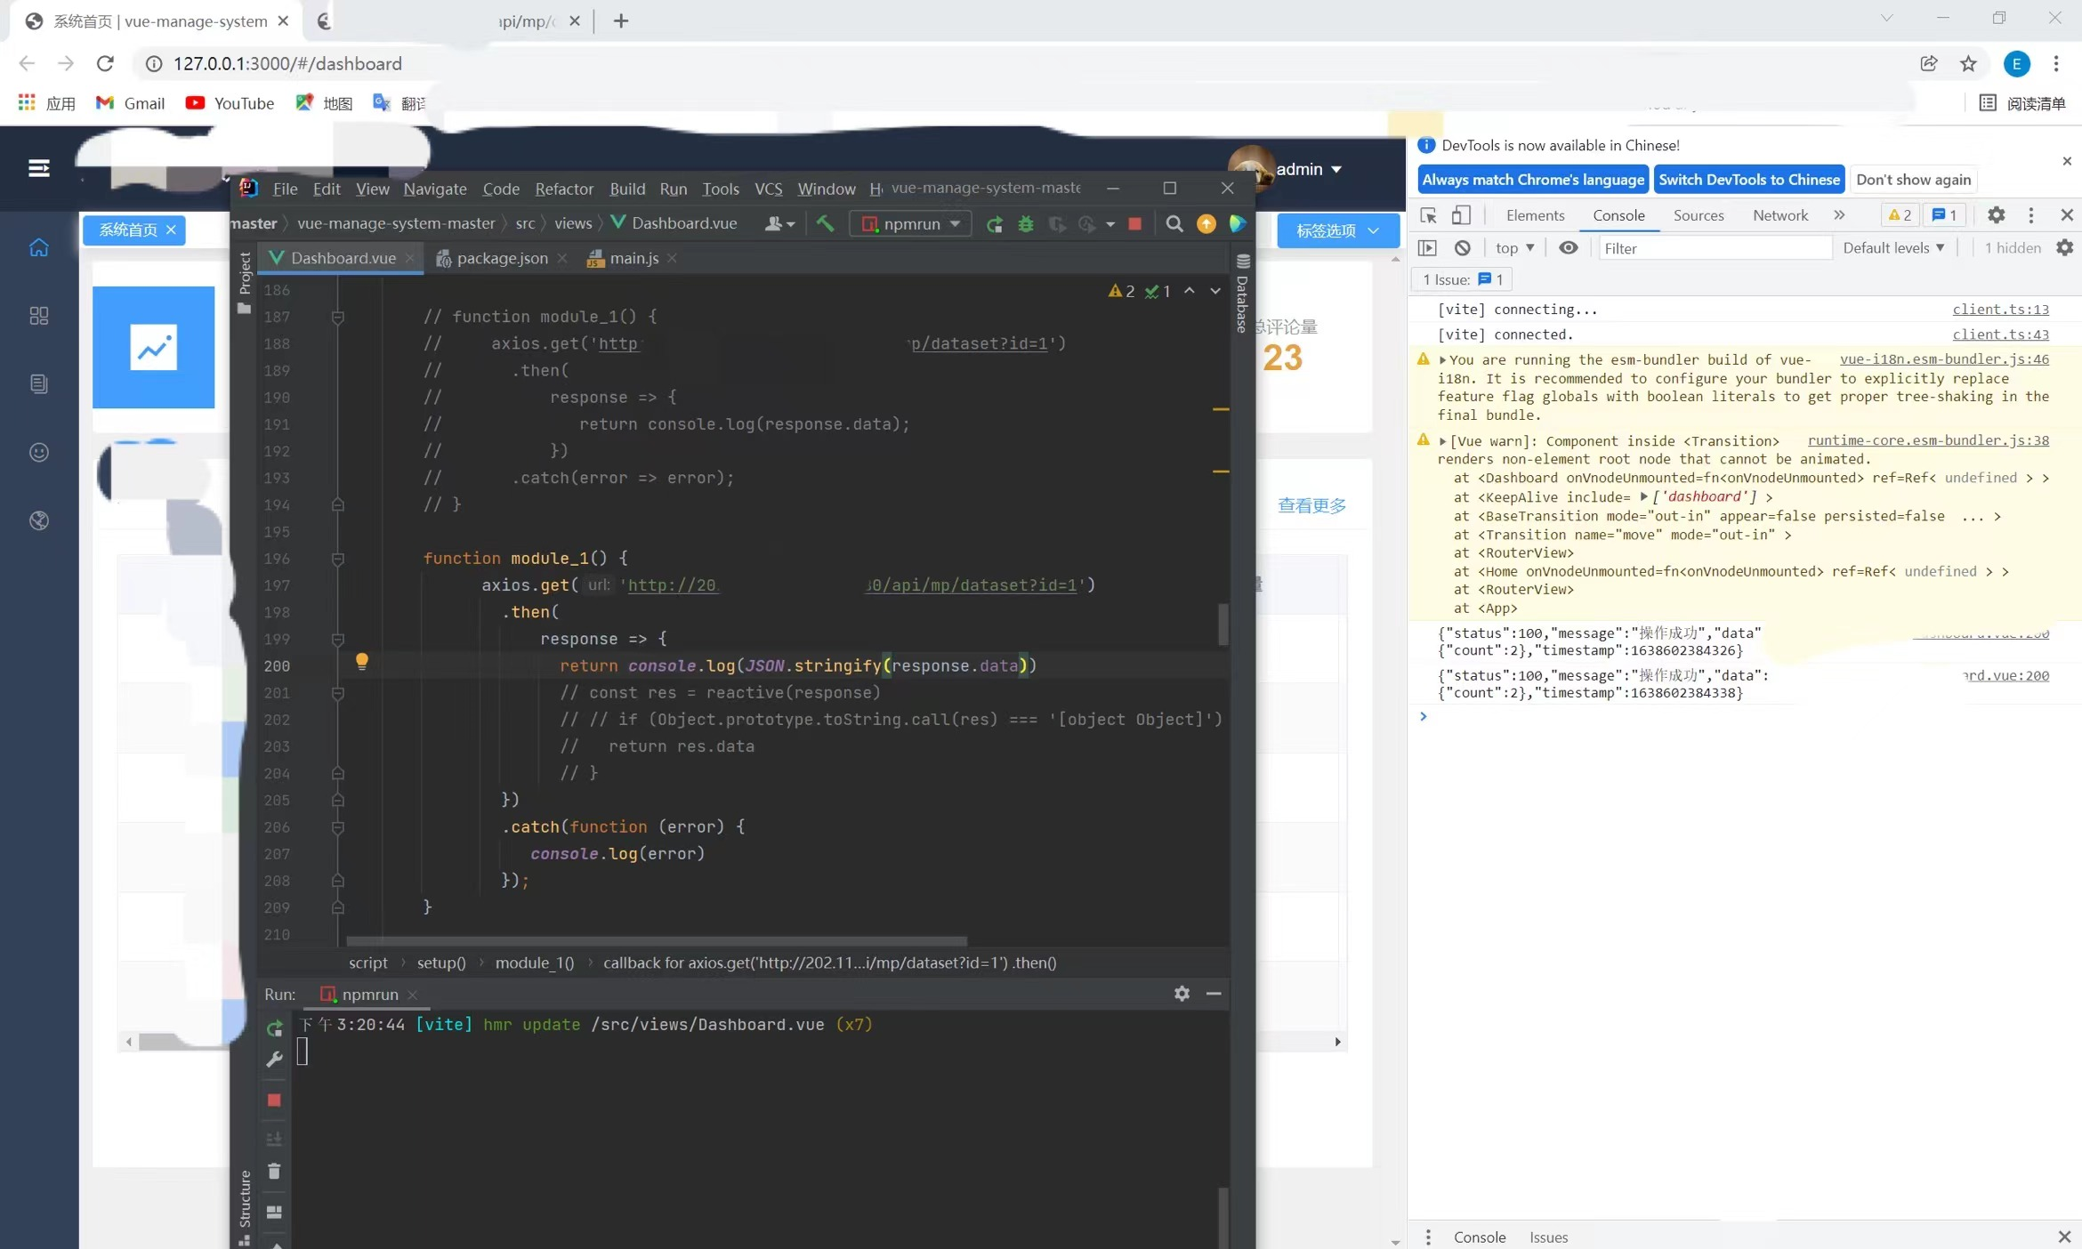
Task: Start debugging with the bug icon
Action: pyautogui.click(x=1026, y=223)
